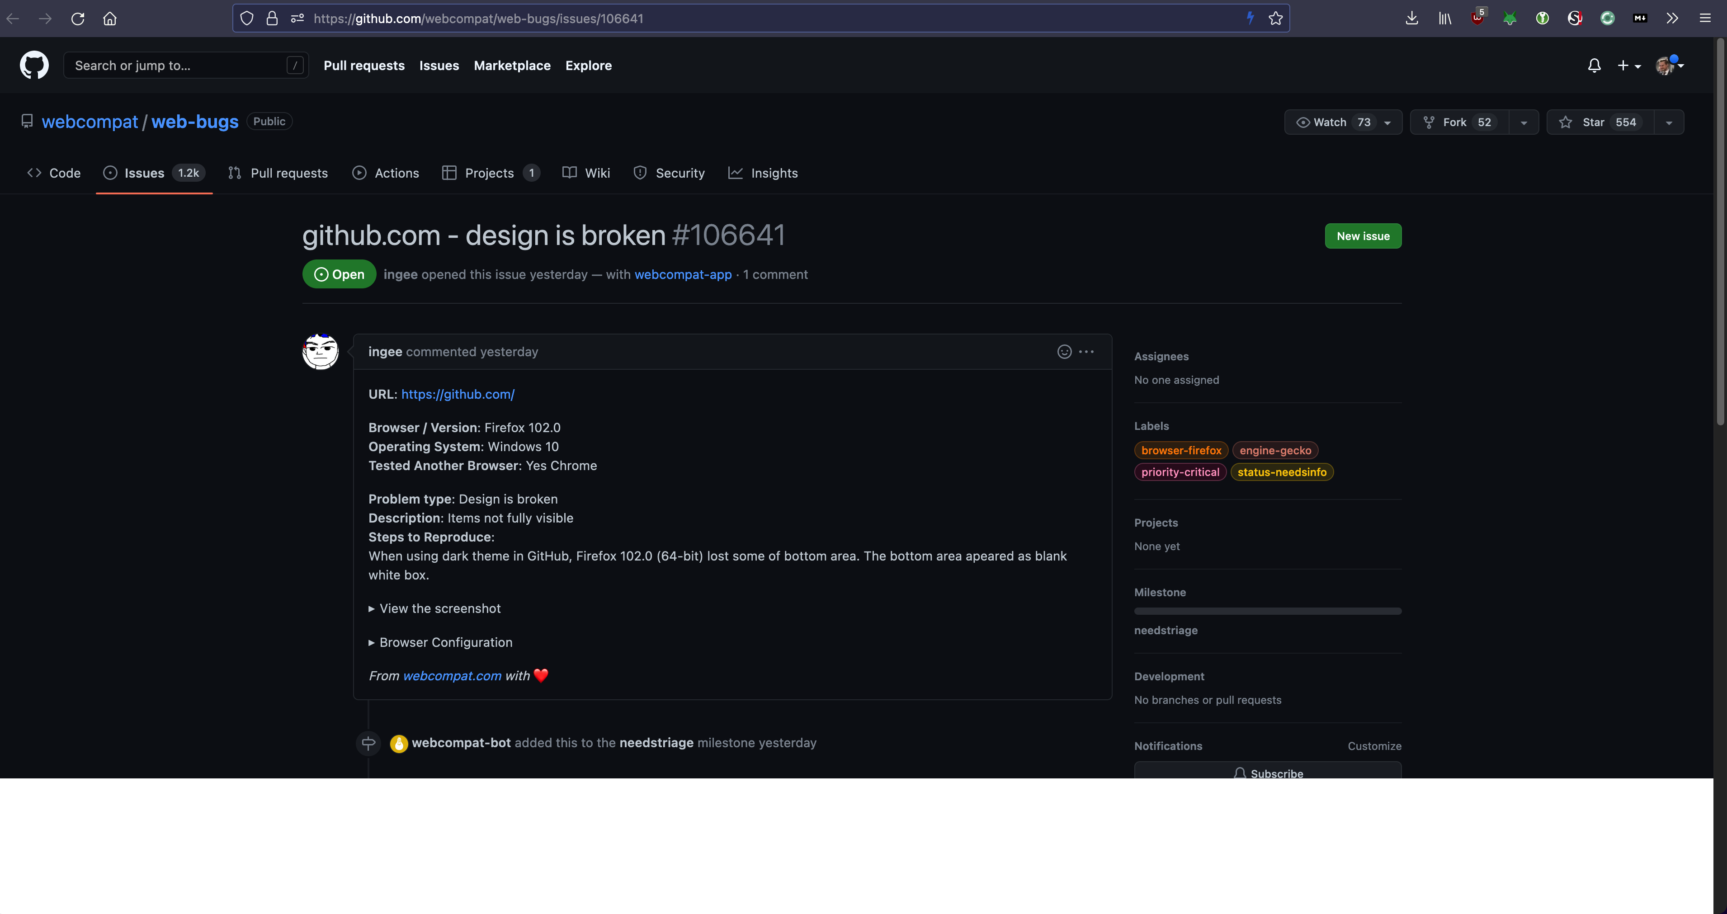Subscribe to issue notifications
This screenshot has height=914, width=1727.
[1268, 773]
